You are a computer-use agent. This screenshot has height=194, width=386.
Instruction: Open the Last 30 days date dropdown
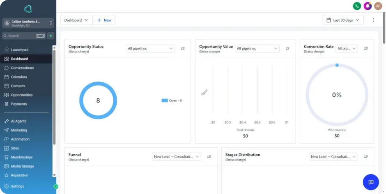click(x=343, y=20)
